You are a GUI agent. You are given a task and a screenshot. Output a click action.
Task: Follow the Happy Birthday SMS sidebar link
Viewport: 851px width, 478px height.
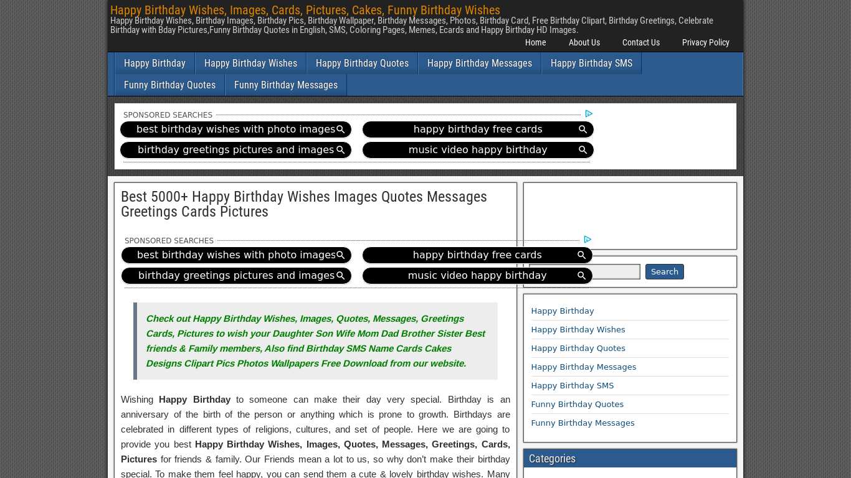pos(572,385)
